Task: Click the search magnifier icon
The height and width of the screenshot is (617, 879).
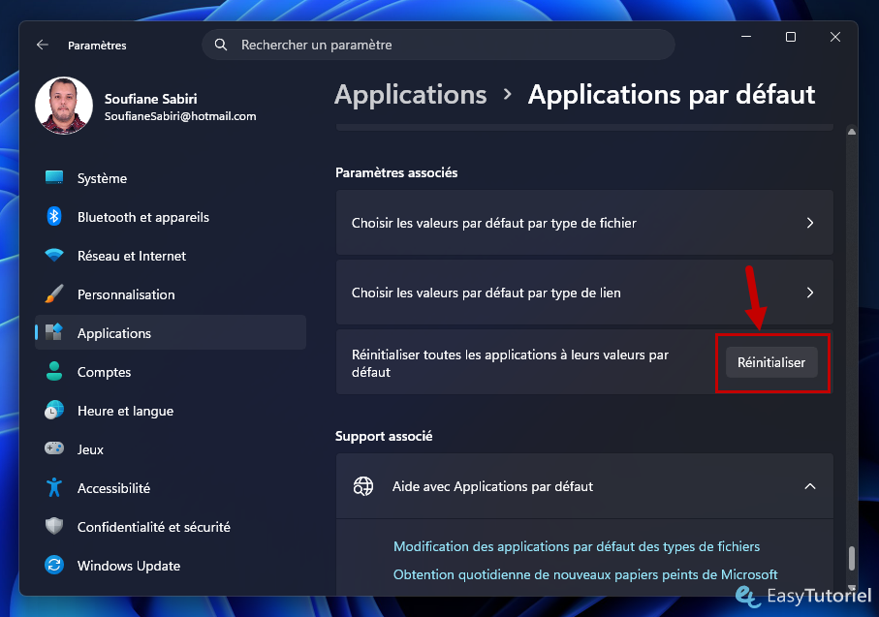Action: click(221, 45)
